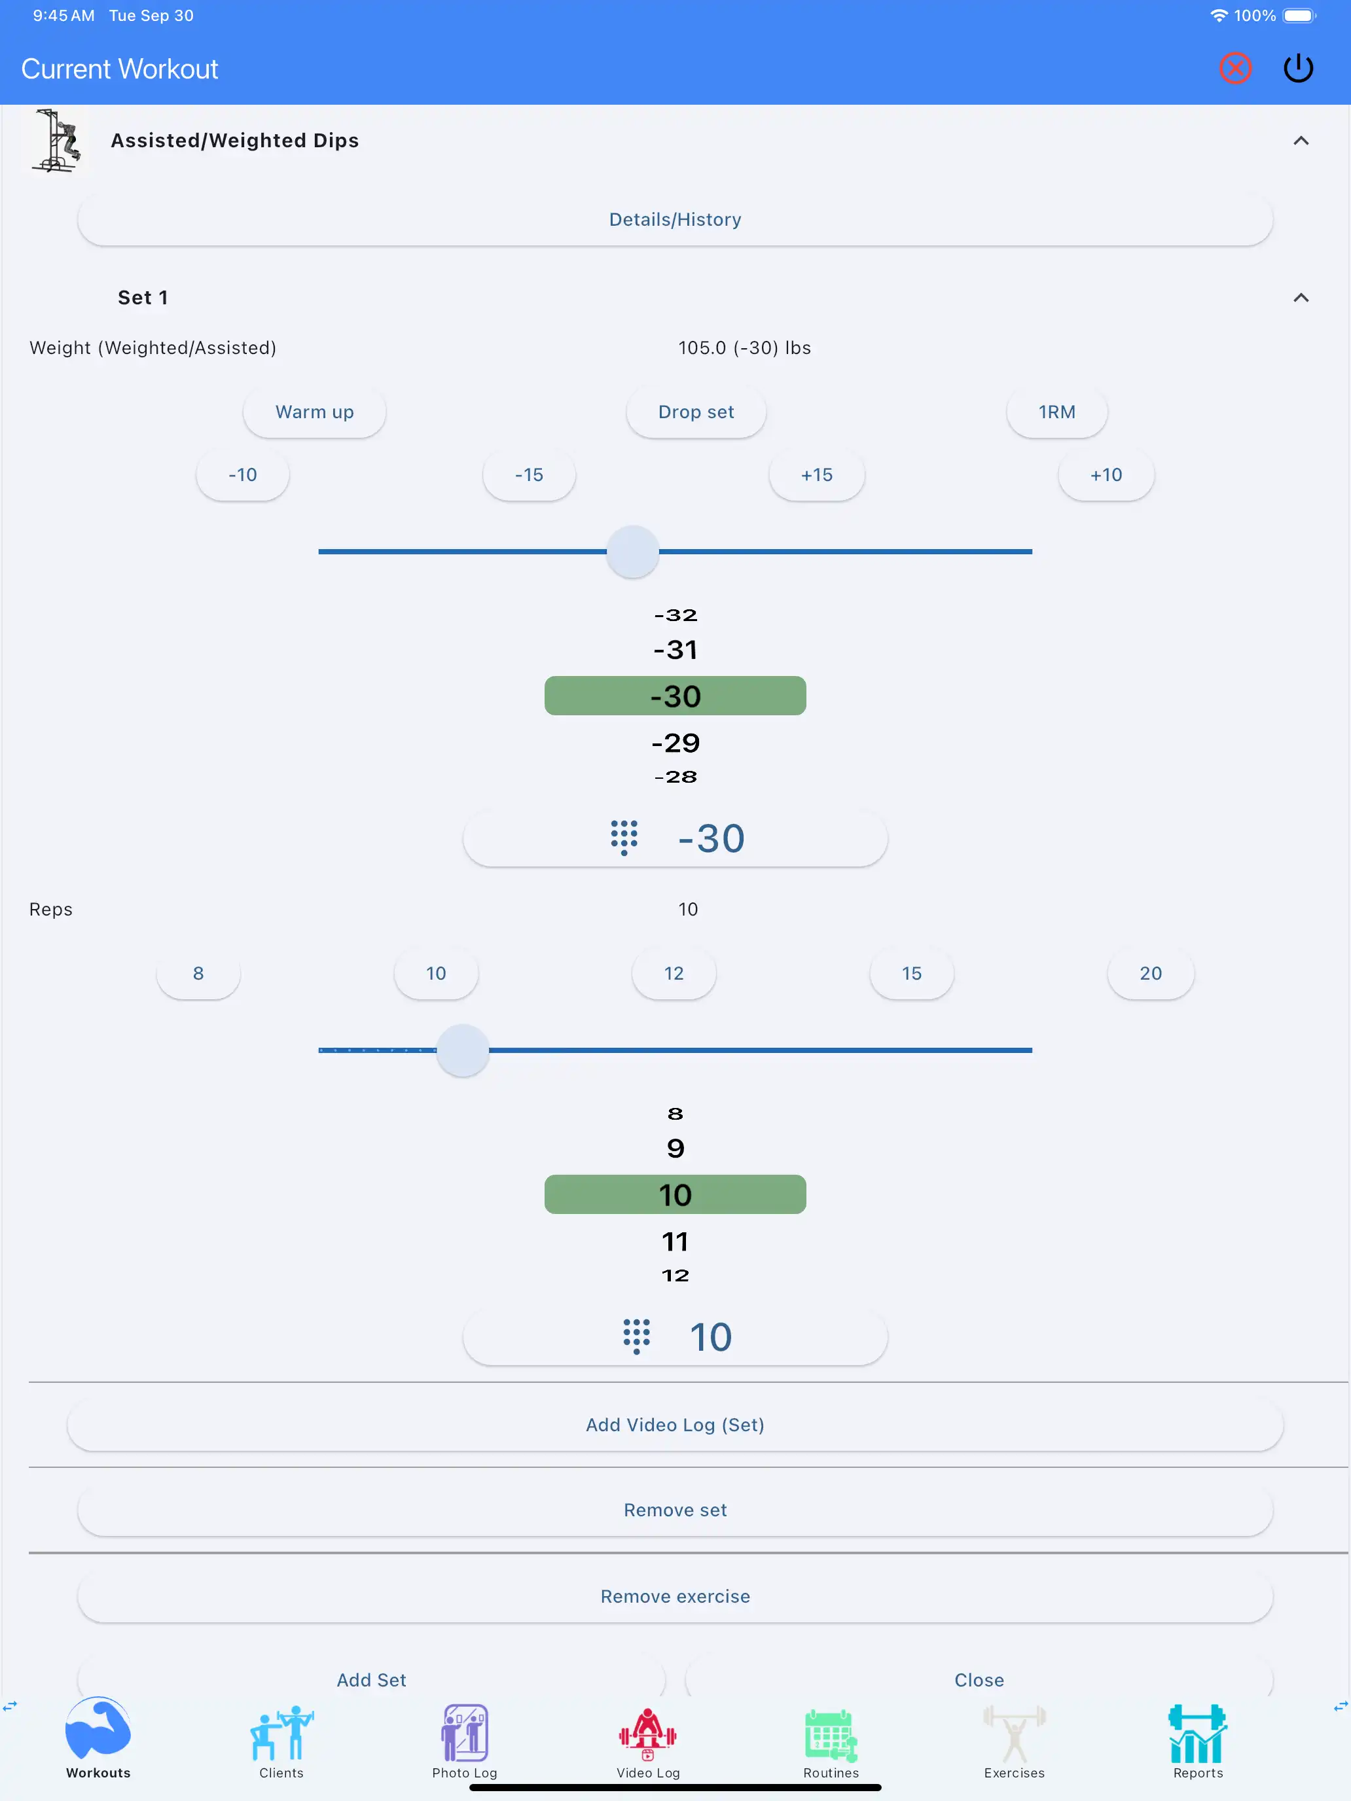Toggle the Warm up set option

point(314,412)
